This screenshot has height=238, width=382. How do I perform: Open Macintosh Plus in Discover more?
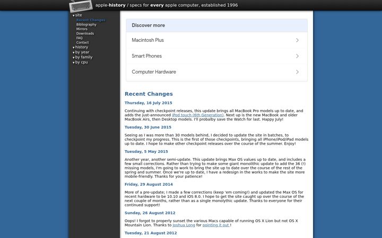tap(216, 40)
